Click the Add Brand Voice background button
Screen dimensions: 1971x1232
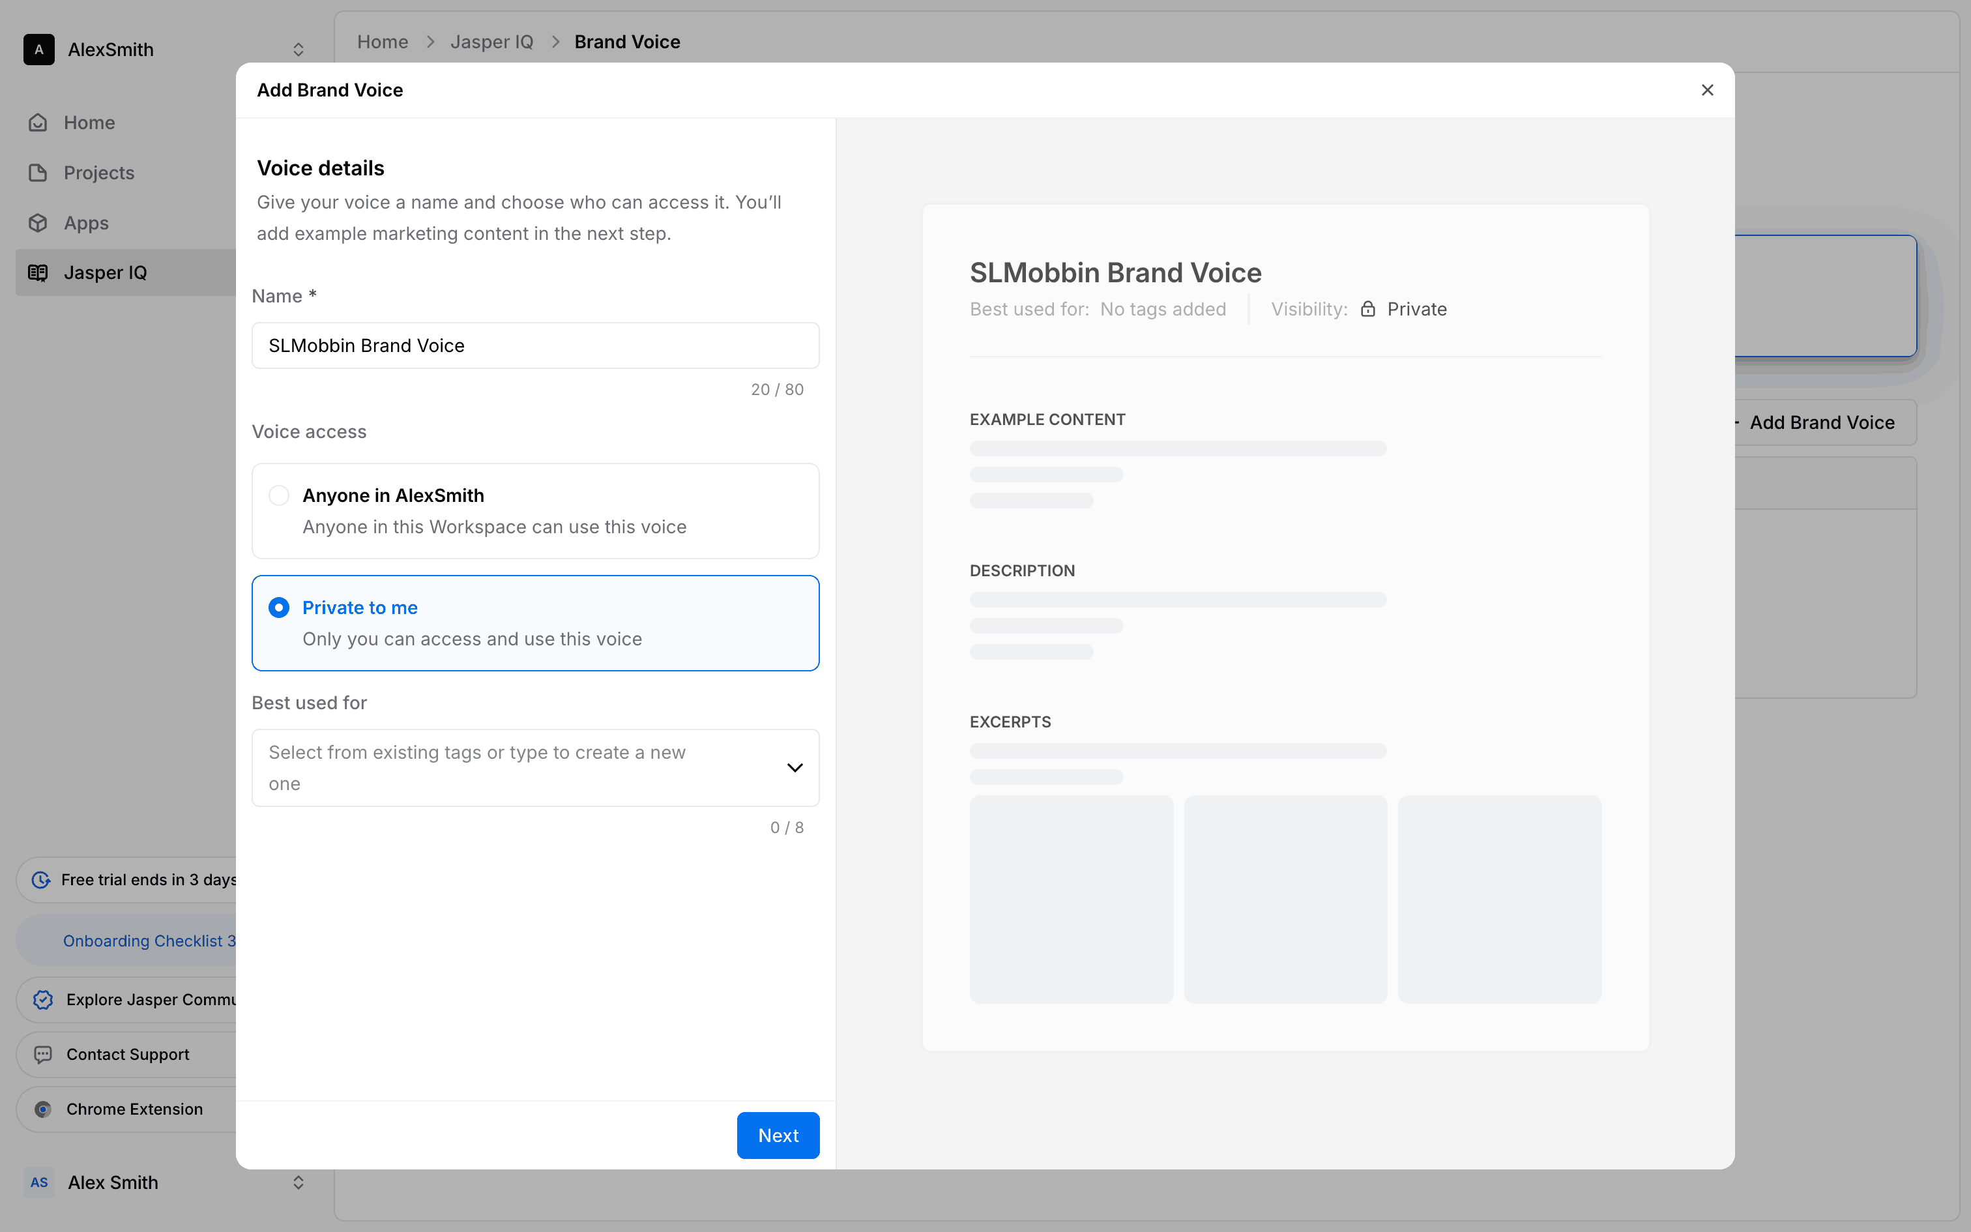coord(1821,422)
